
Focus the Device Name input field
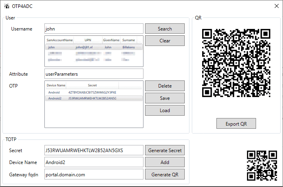point(94,162)
